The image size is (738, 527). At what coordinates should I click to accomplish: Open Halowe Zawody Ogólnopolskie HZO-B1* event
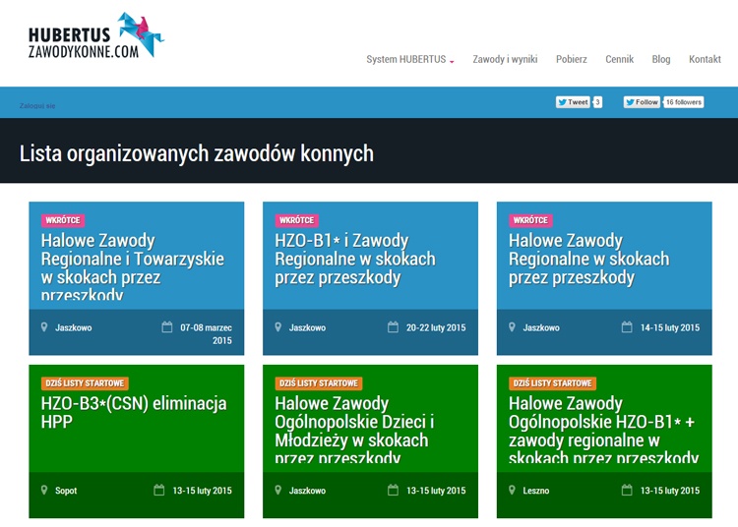[603, 430]
